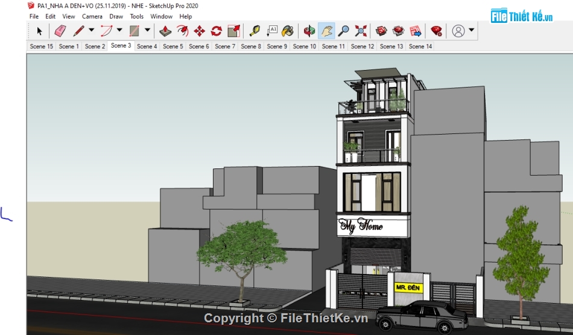This screenshot has width=573, height=335.
Task: Switch to the Scene 10 tab
Action: pos(304,46)
